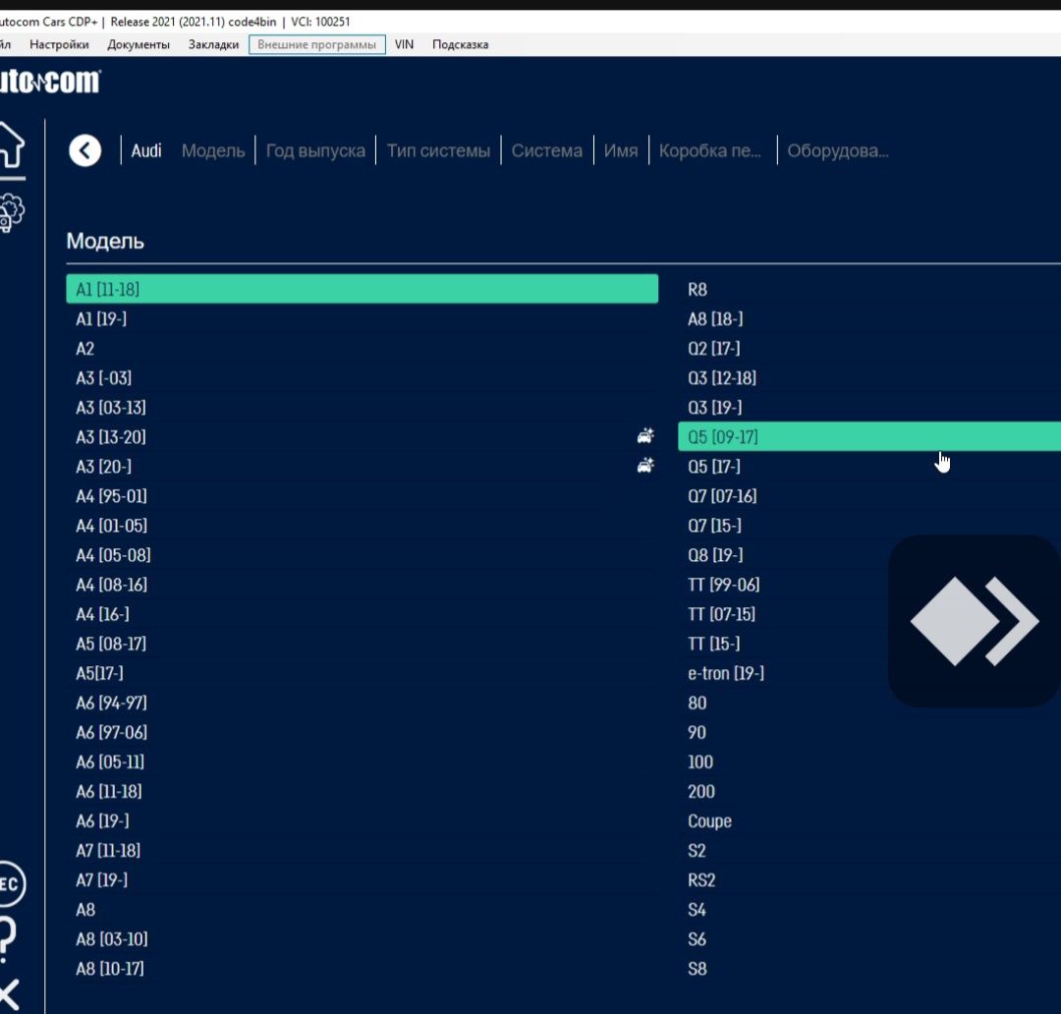1061x1014 pixels.
Task: Open the VIN menu
Action: click(x=404, y=44)
